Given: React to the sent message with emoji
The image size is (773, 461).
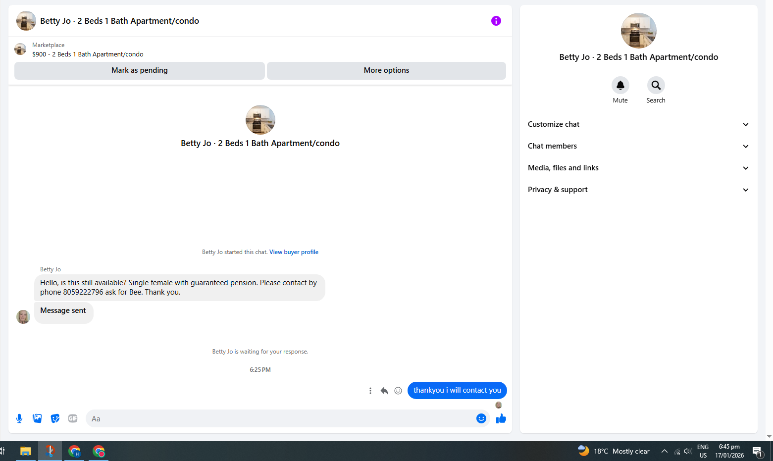Looking at the screenshot, I should (x=398, y=391).
